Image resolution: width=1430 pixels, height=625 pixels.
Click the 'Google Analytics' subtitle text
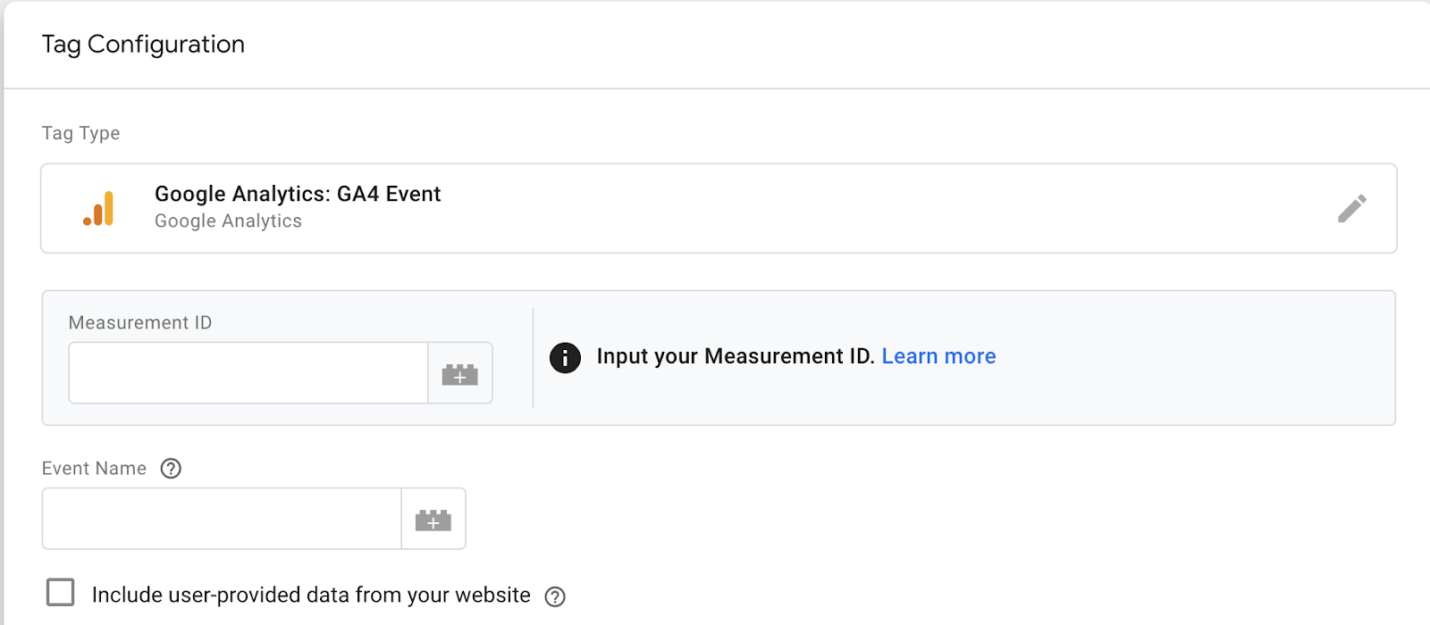coord(228,221)
